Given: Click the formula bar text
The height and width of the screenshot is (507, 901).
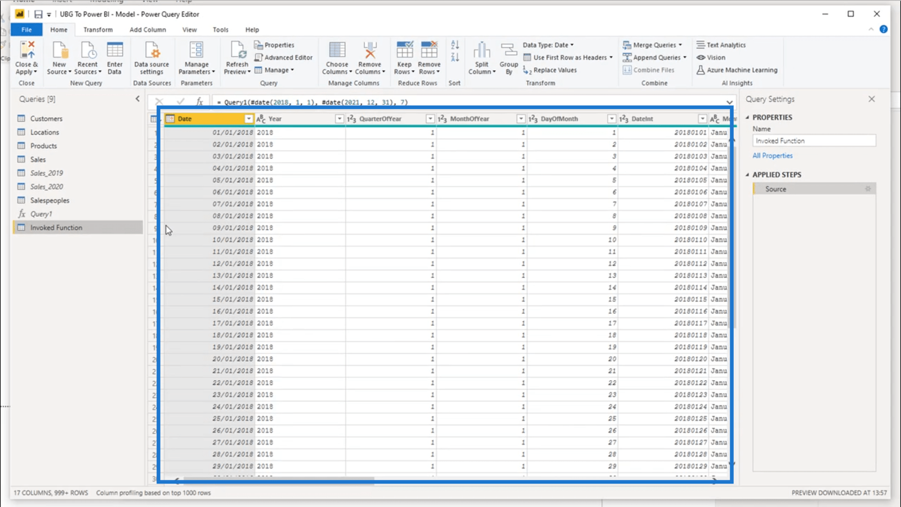Looking at the screenshot, I should point(313,103).
